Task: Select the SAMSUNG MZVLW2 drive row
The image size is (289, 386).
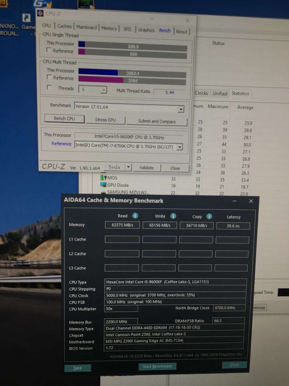Action: click(x=128, y=192)
